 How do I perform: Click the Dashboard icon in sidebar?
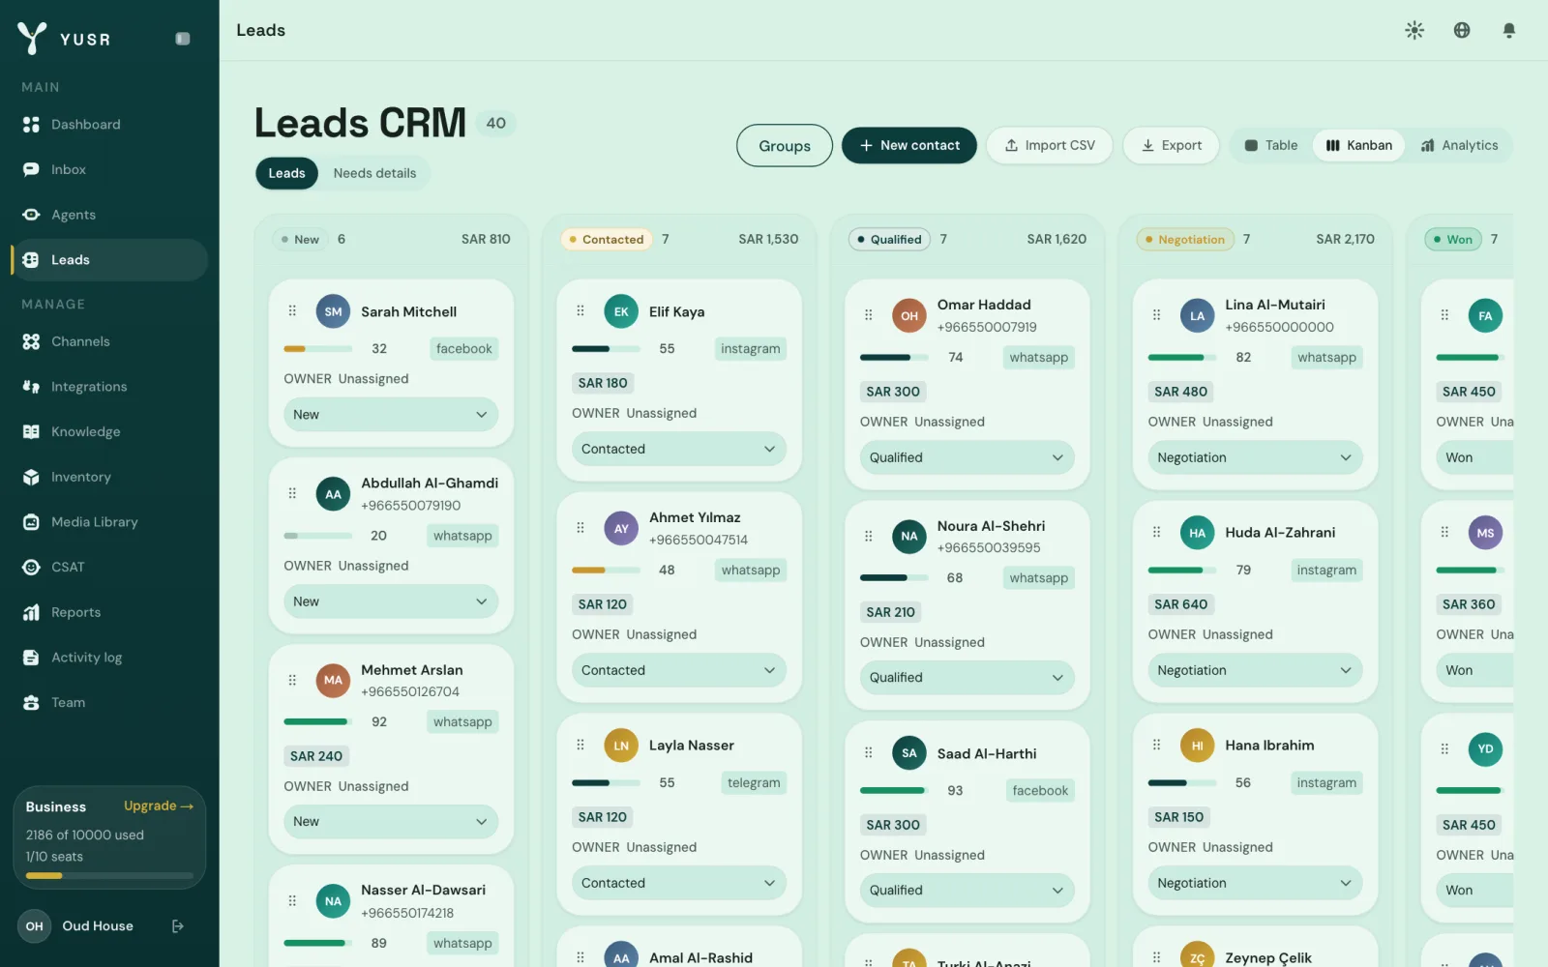click(31, 125)
